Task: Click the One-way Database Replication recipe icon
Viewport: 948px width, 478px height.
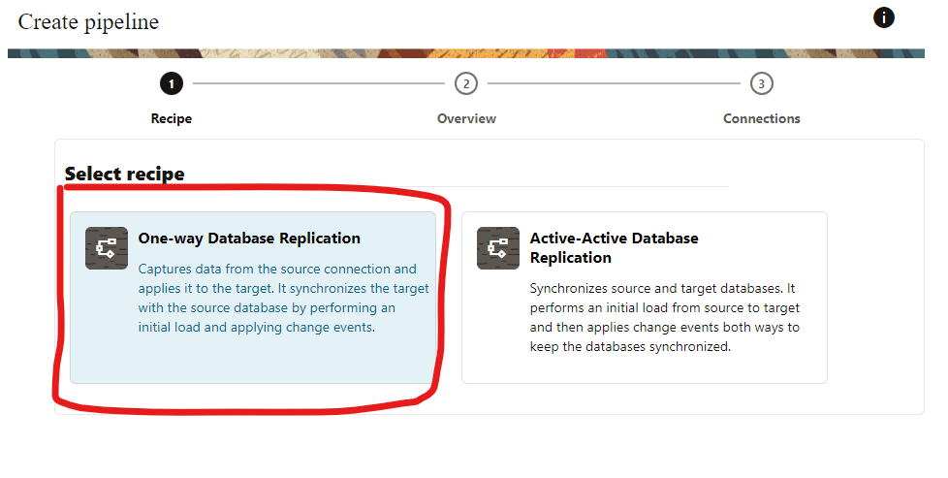Action: point(107,248)
